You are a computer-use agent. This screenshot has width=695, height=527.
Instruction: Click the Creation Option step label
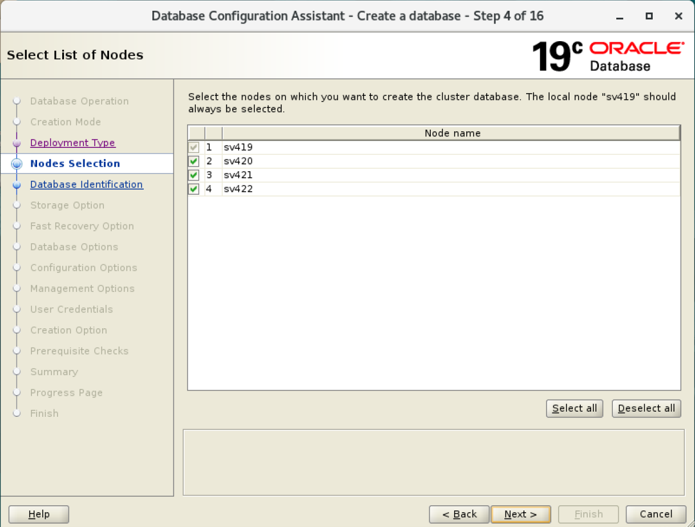(x=68, y=330)
